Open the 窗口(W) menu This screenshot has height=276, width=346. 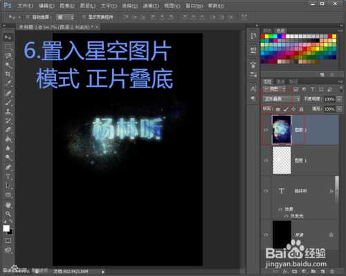point(194,6)
